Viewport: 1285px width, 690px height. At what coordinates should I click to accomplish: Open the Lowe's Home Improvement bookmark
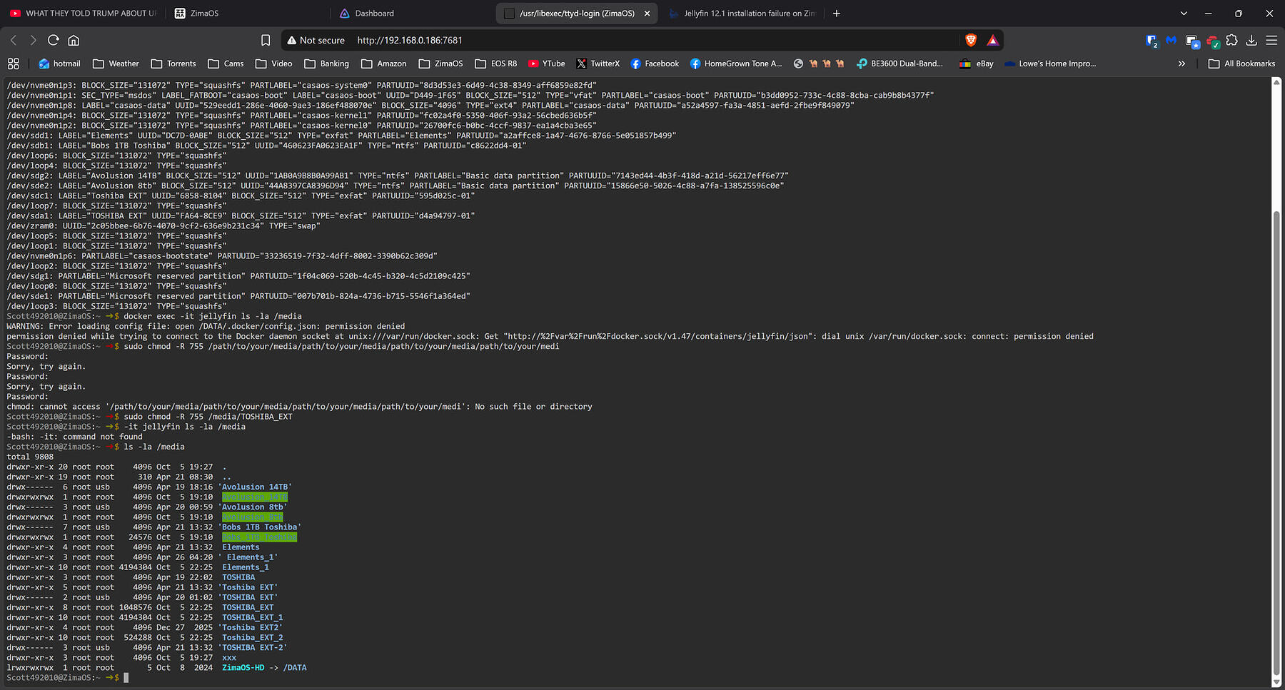coord(1050,64)
